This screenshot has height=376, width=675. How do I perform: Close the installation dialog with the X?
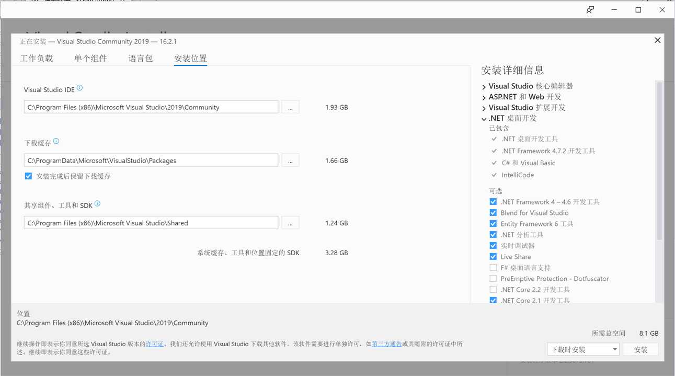[658, 40]
